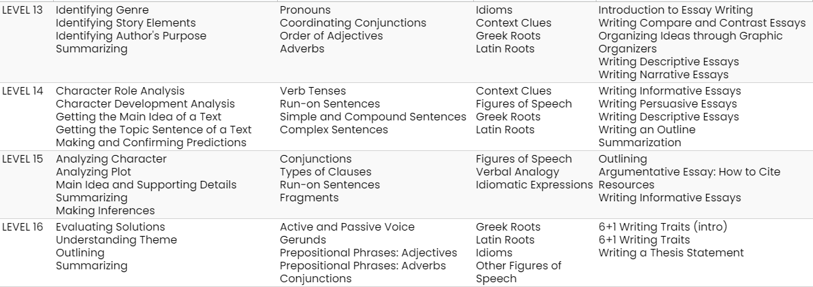Click Writing Persuasive Essays
Viewport: 813px width, 287px height.
667,104
